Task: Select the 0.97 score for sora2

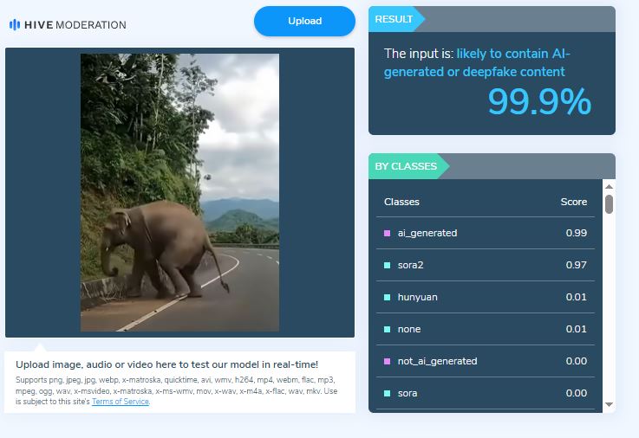Action: pos(576,265)
